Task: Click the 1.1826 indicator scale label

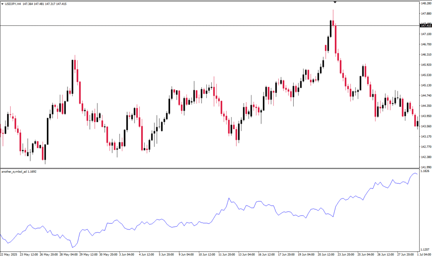Action: pos(426,171)
